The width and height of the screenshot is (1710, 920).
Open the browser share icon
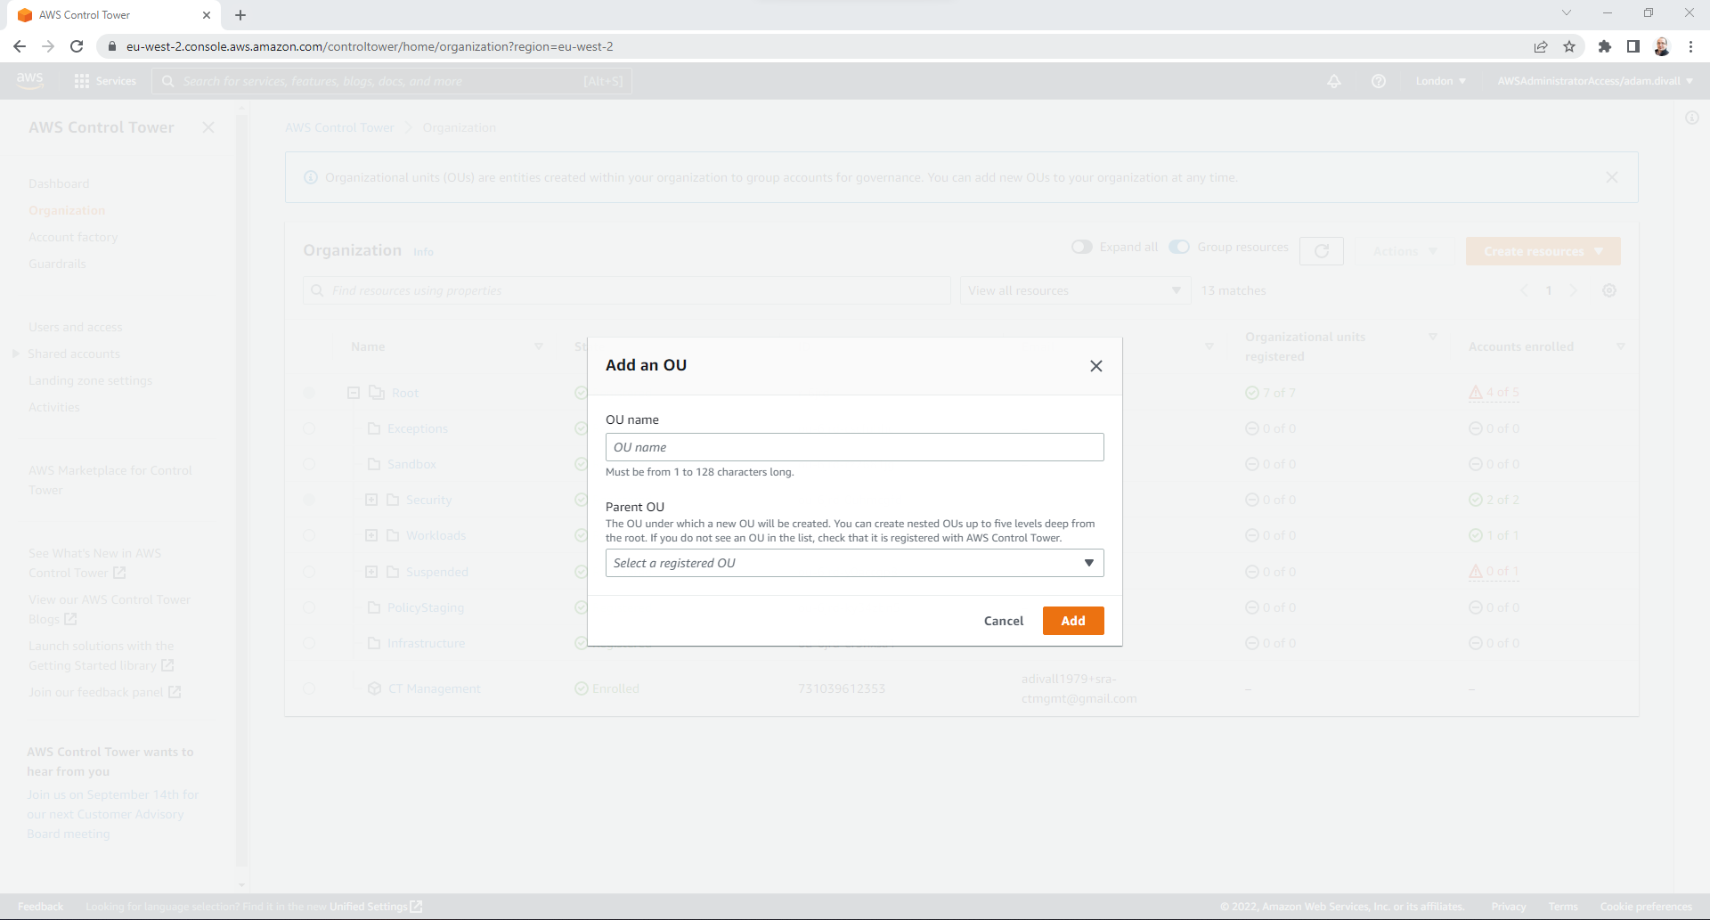[1541, 46]
